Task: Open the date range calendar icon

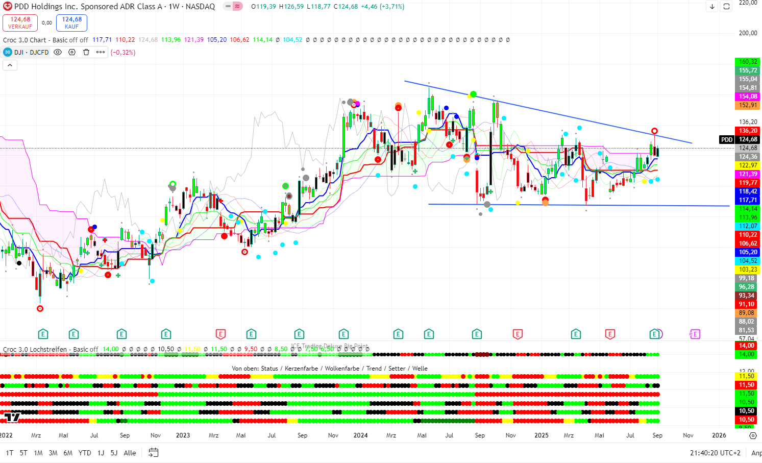Action: coord(153,452)
